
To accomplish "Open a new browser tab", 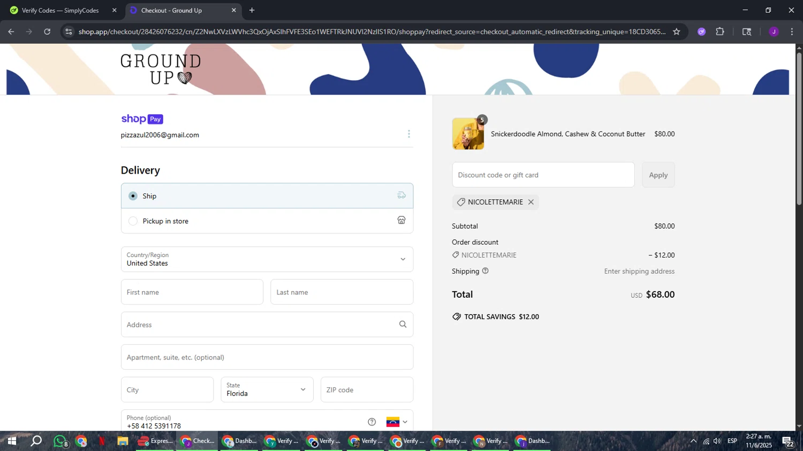I will coord(252,10).
